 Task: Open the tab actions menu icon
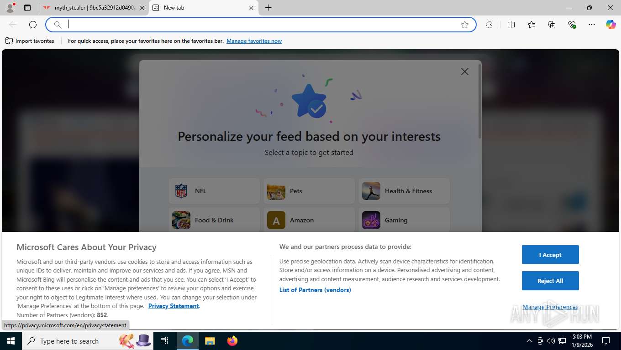click(x=27, y=8)
